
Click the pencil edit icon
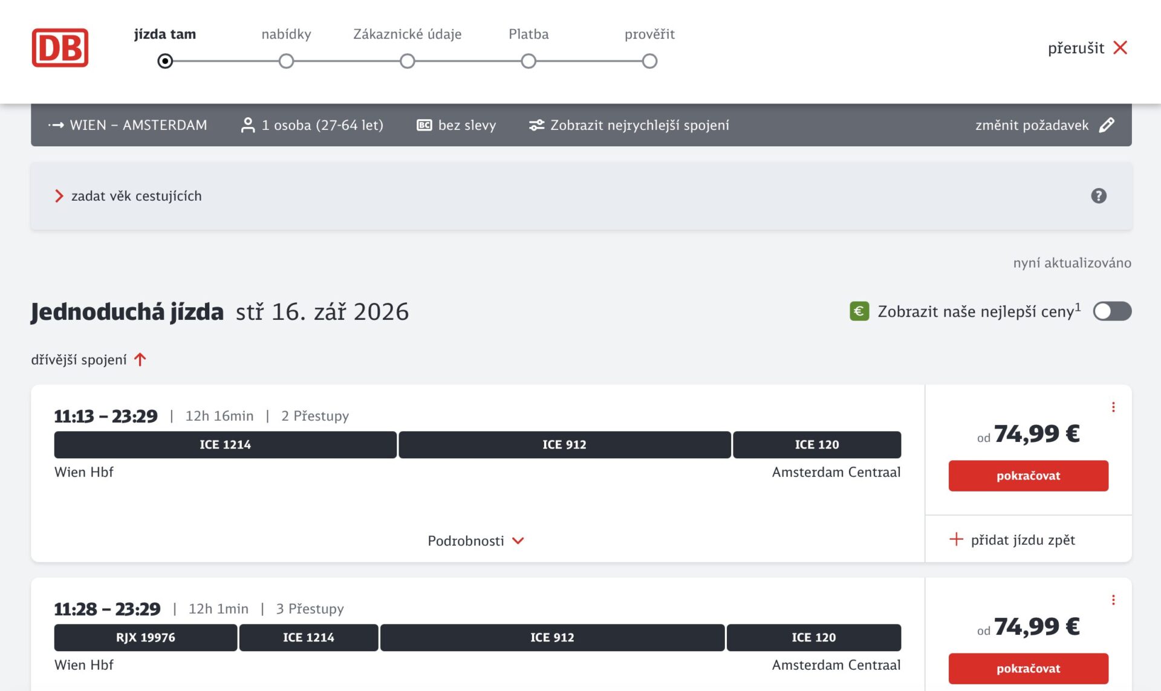coord(1107,125)
